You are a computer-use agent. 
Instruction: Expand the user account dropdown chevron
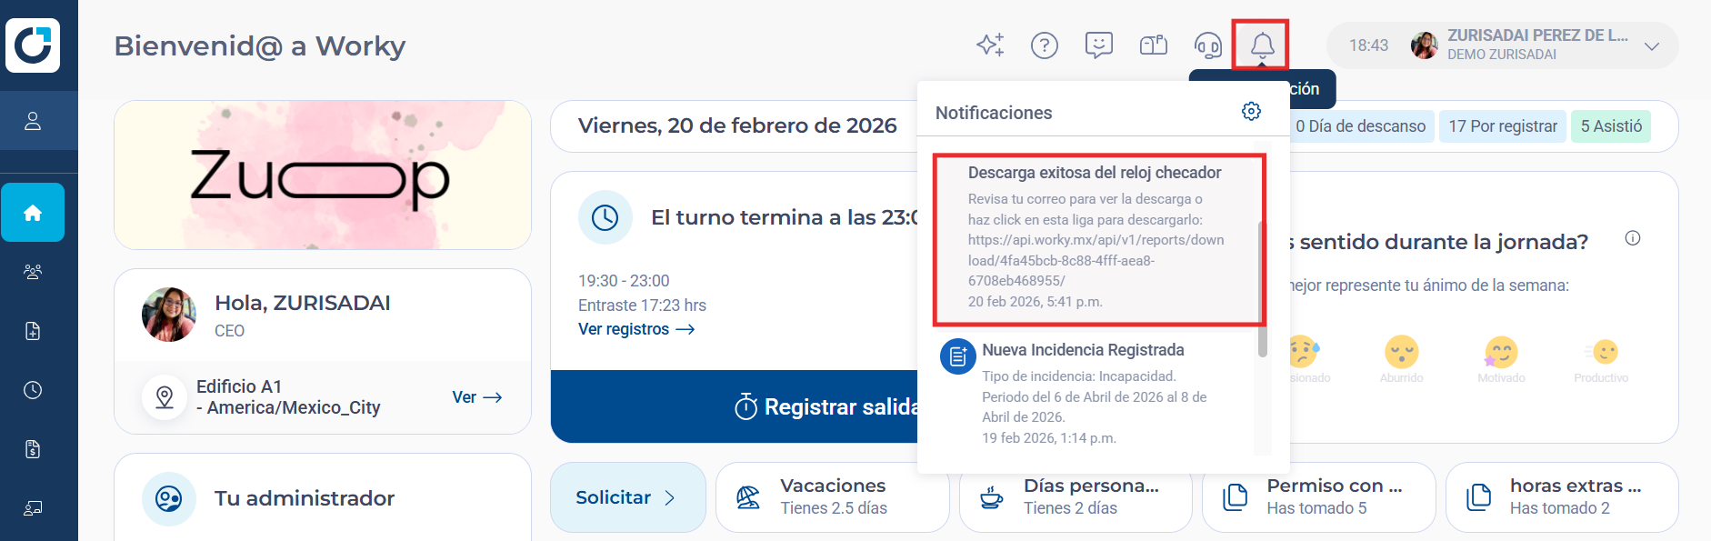[x=1652, y=46]
